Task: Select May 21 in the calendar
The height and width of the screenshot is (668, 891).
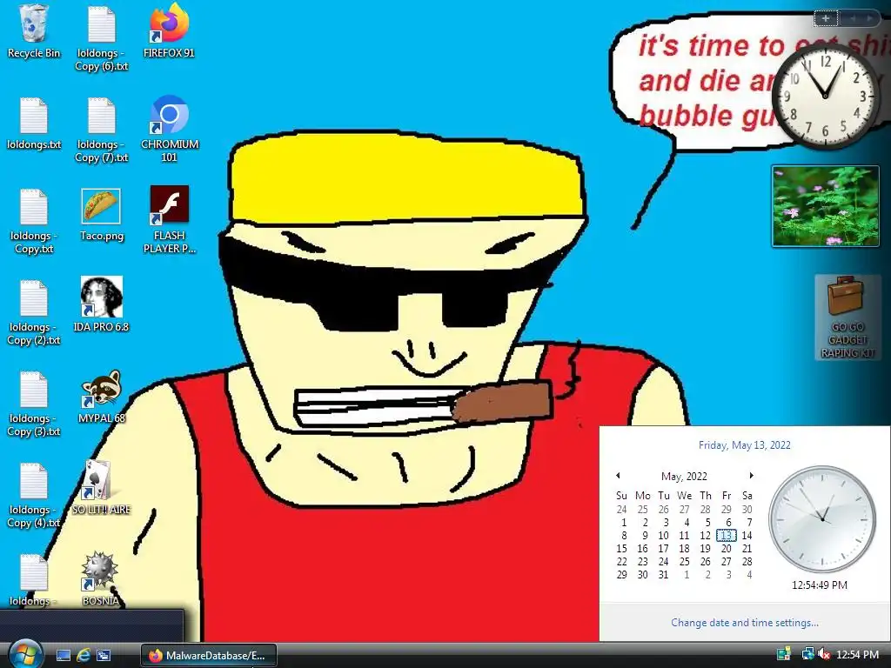Action: (747, 548)
